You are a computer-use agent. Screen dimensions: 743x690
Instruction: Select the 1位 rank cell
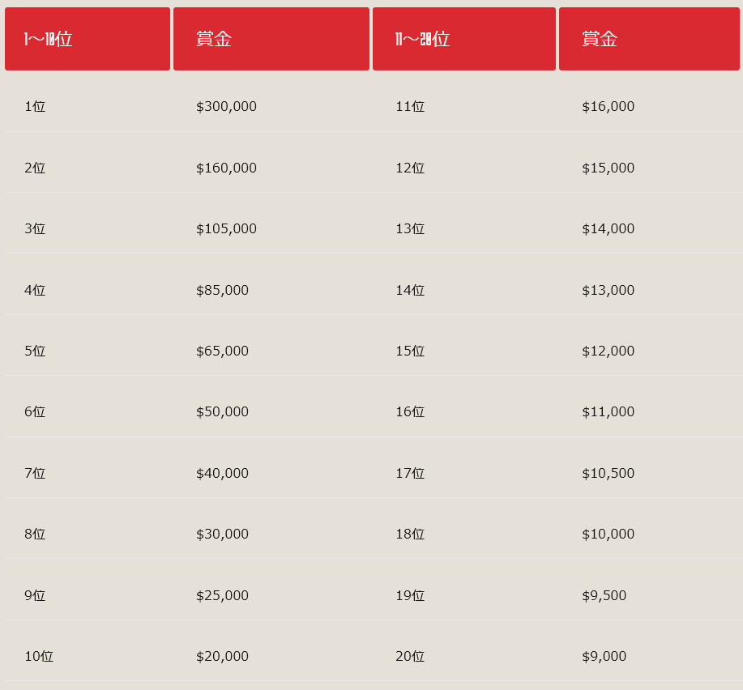35,107
